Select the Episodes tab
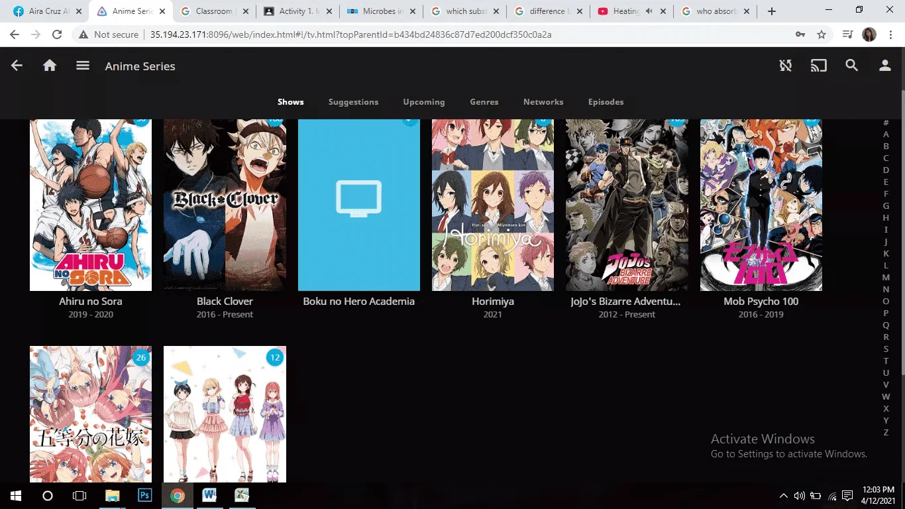The width and height of the screenshot is (905, 509). (x=606, y=102)
